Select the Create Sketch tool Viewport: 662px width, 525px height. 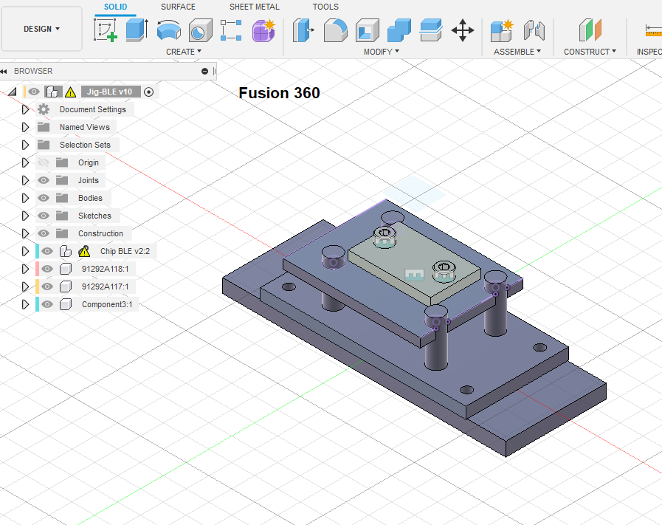[x=105, y=30]
